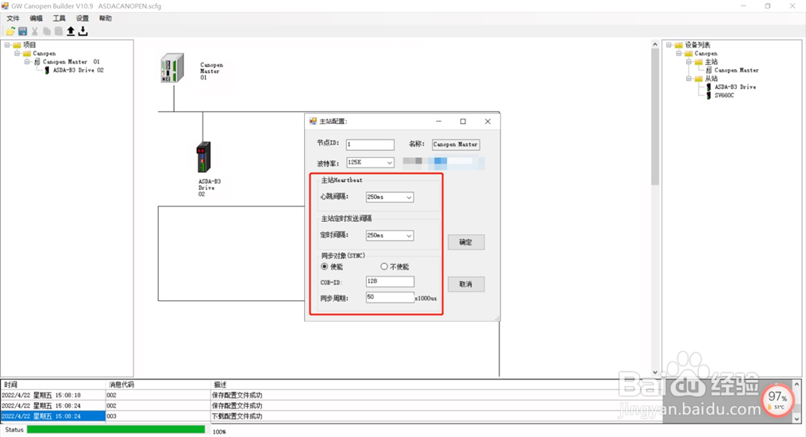
Task: Click 下载配置文件成功 log description
Action: tap(237, 416)
